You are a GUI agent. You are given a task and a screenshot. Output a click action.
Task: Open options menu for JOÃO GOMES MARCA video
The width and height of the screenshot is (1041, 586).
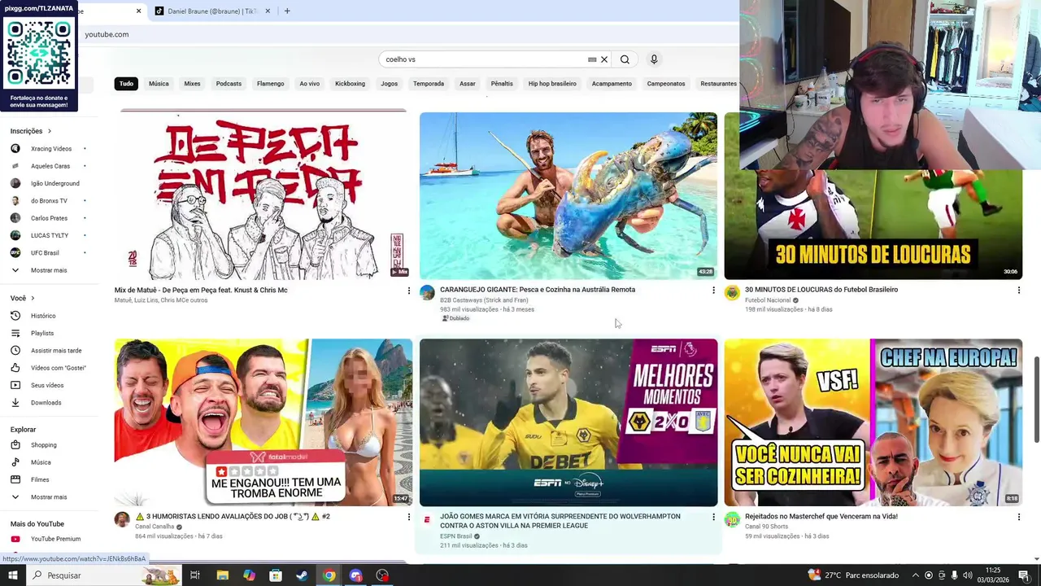713,517
